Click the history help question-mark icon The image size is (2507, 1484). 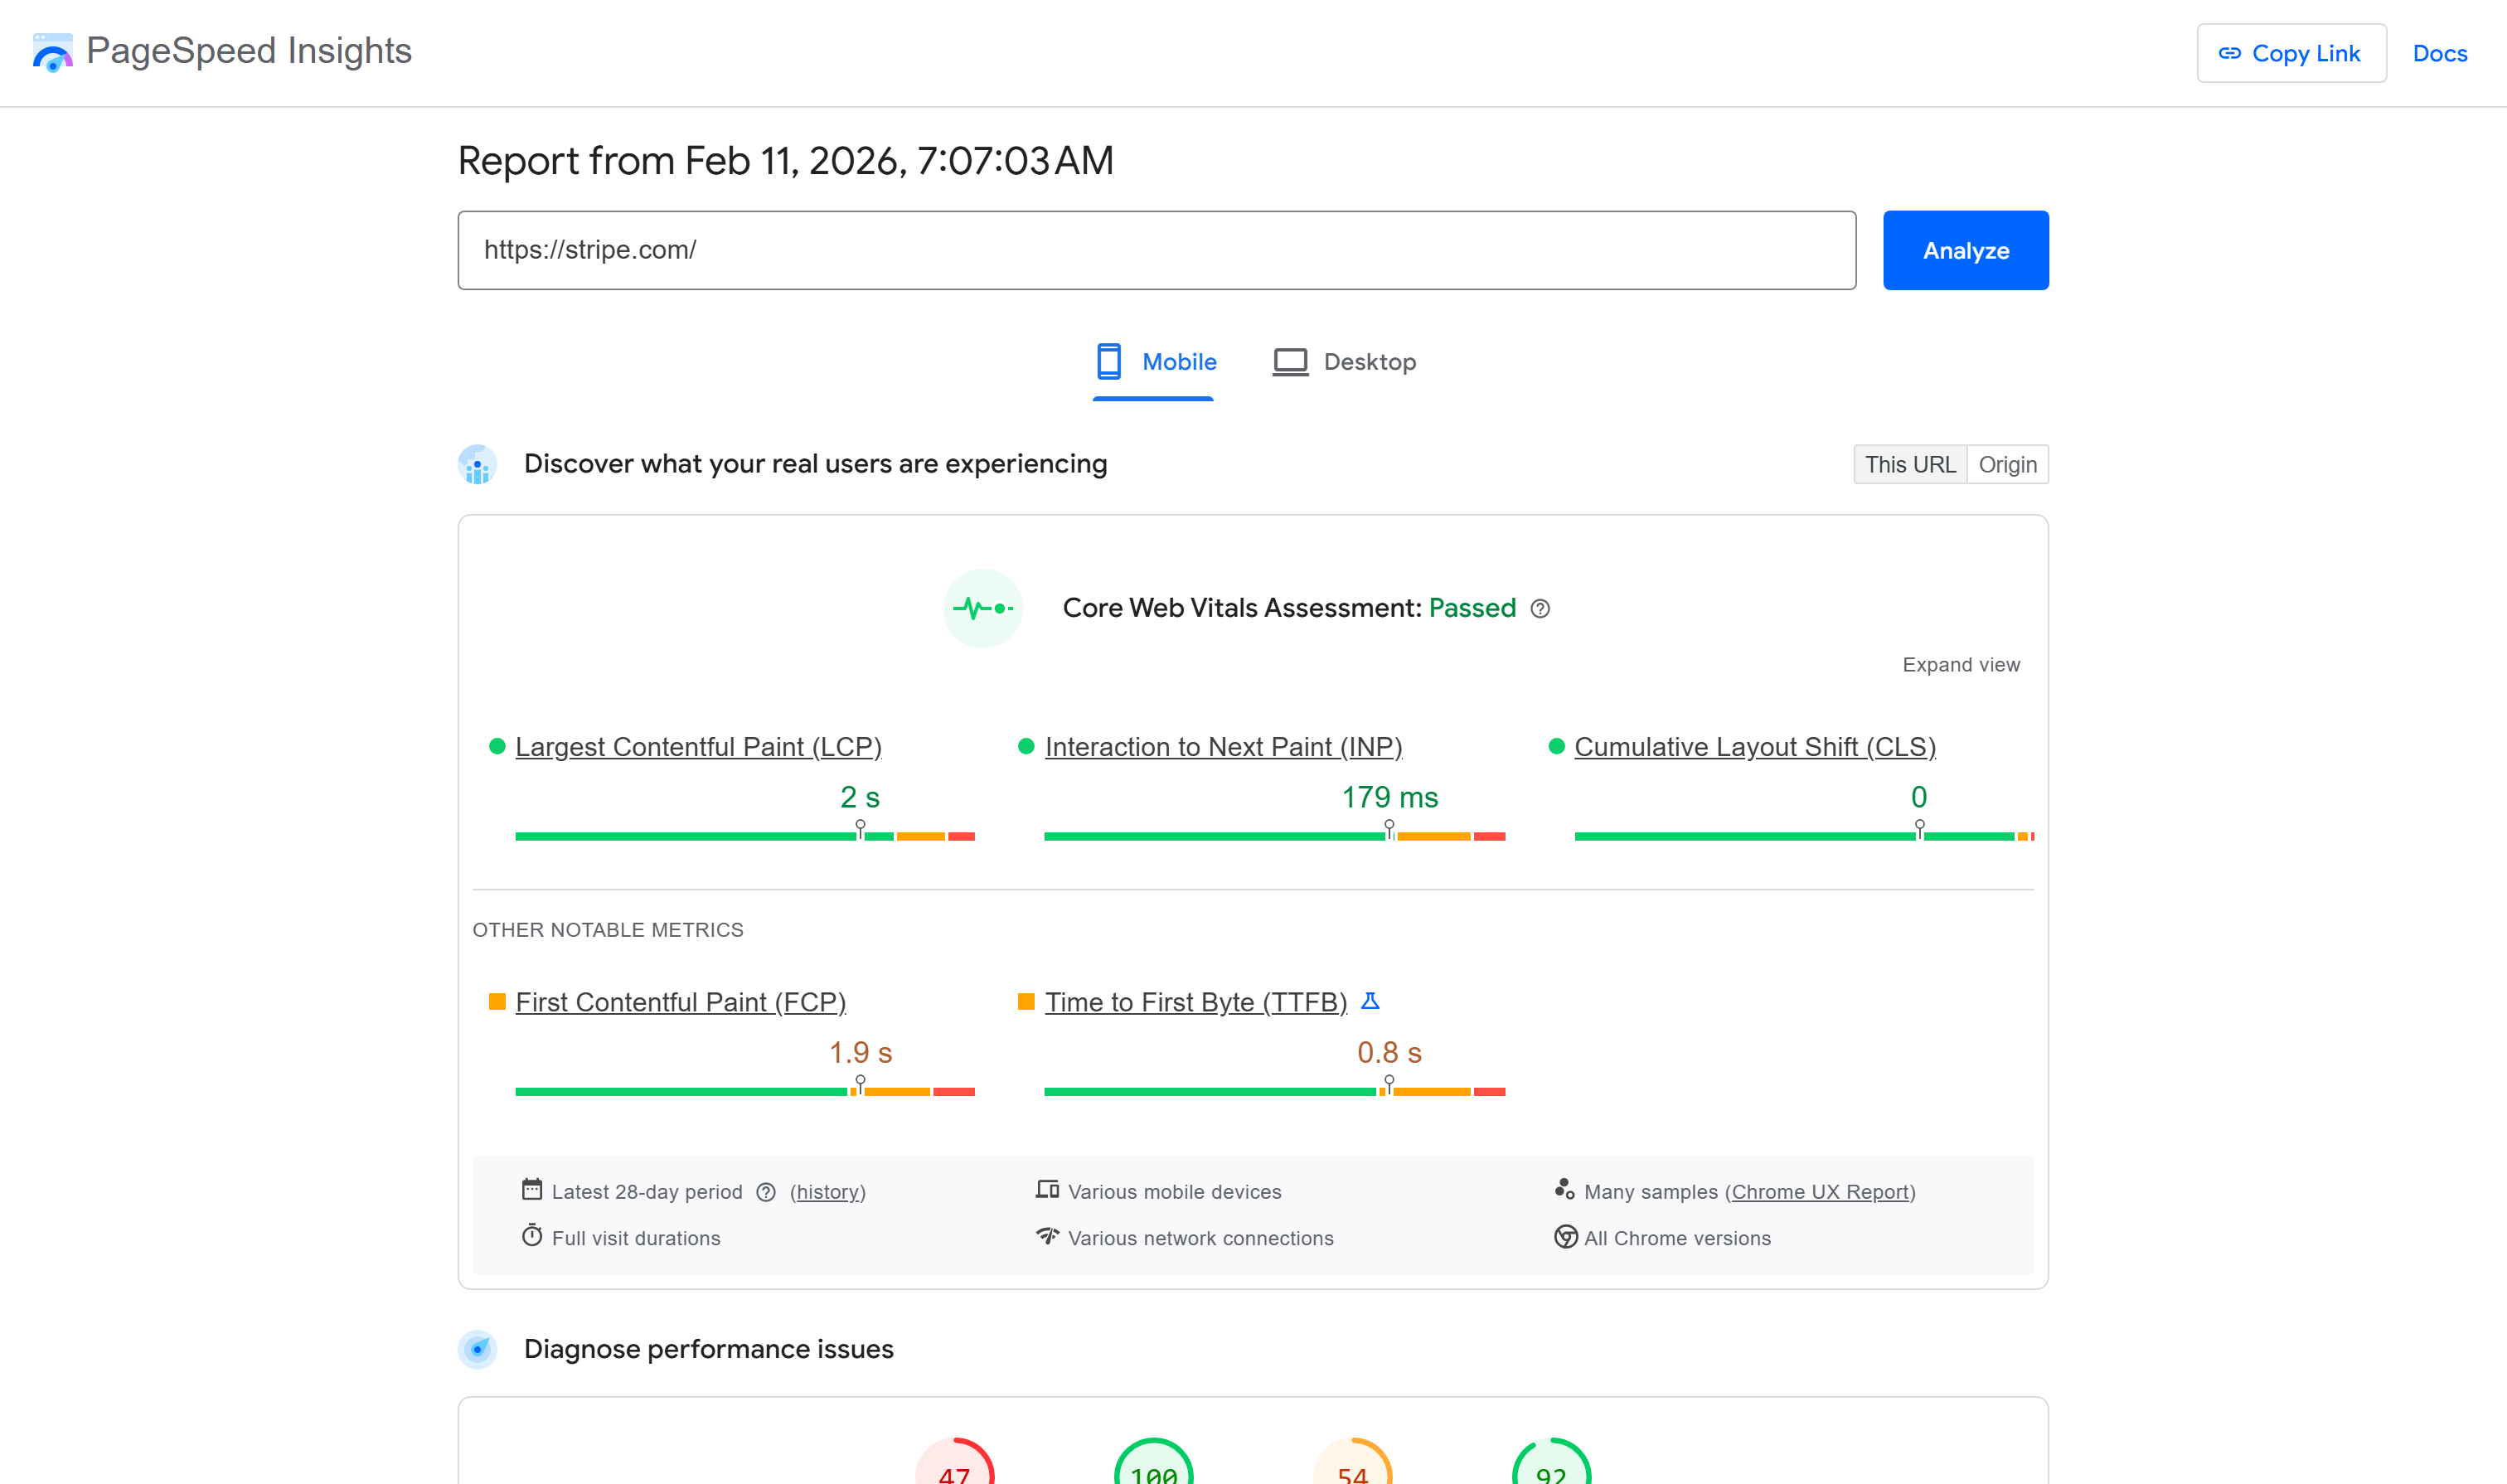click(765, 1192)
